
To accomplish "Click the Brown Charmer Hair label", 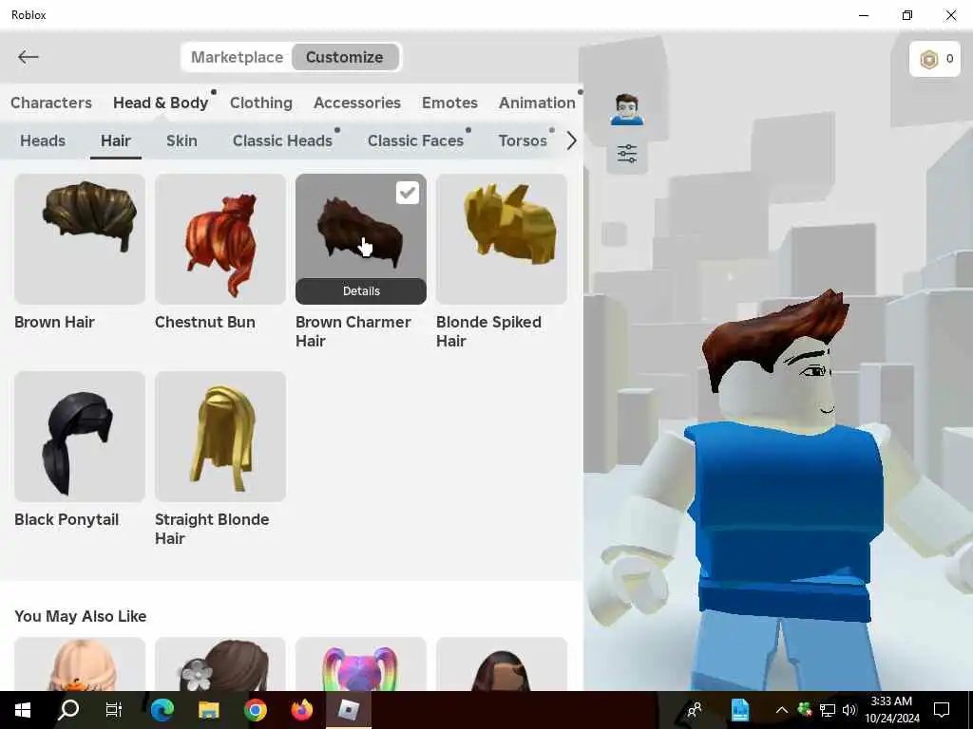I will [x=353, y=331].
